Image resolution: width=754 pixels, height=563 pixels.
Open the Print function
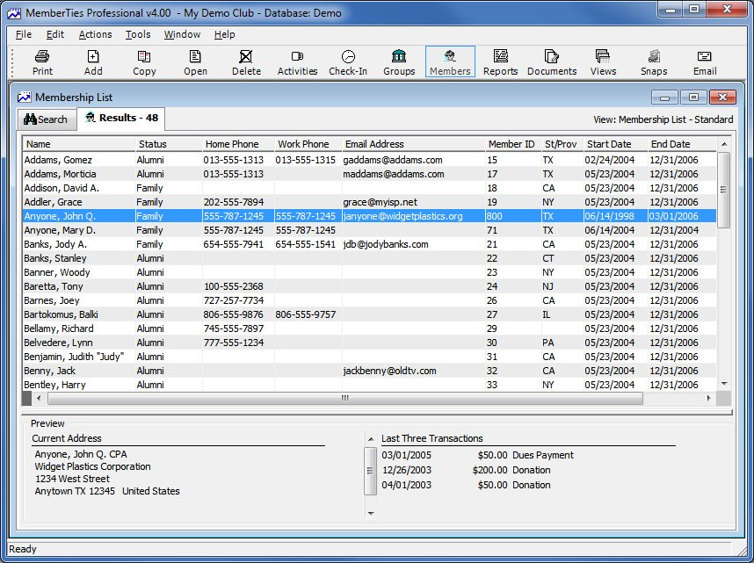point(41,61)
